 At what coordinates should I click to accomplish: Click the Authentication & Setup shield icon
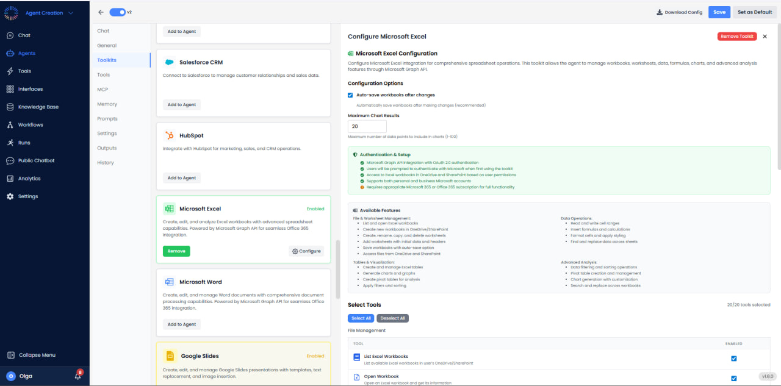355,155
